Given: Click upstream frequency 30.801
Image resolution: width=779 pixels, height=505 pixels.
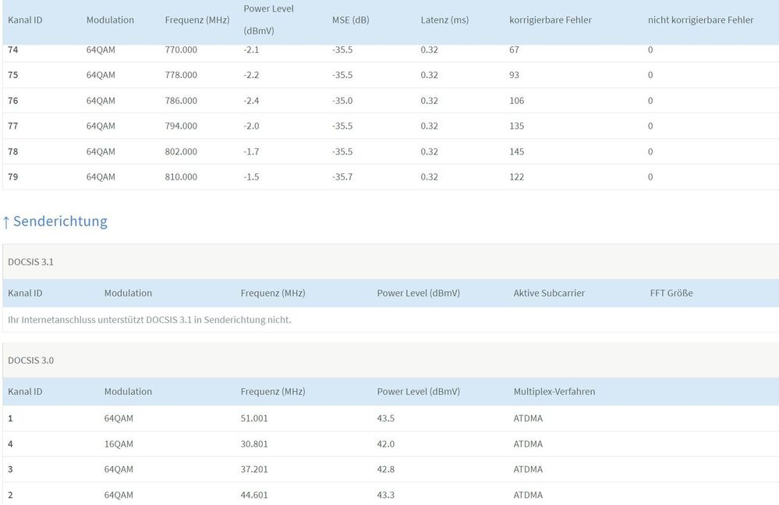Looking at the screenshot, I should [254, 444].
